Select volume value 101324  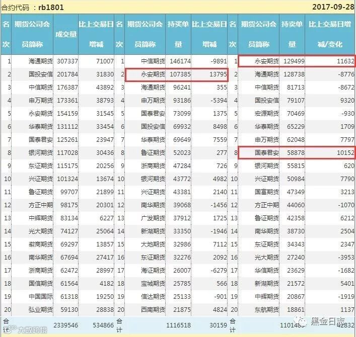(x=67, y=179)
